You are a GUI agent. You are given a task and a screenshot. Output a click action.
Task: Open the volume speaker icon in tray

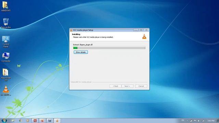coord(198,121)
